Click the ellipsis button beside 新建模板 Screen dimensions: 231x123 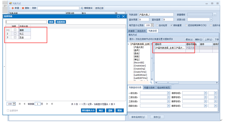click(214, 15)
